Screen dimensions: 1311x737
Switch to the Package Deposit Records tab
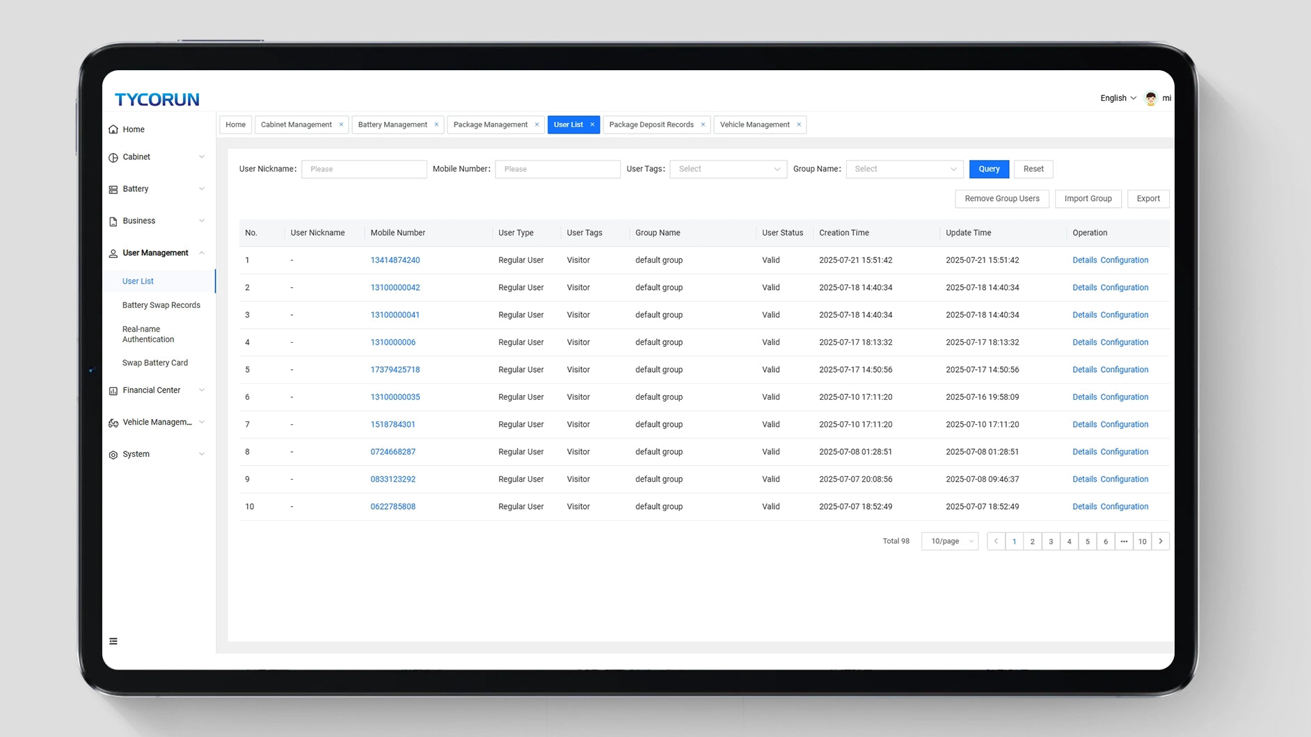pyautogui.click(x=651, y=125)
